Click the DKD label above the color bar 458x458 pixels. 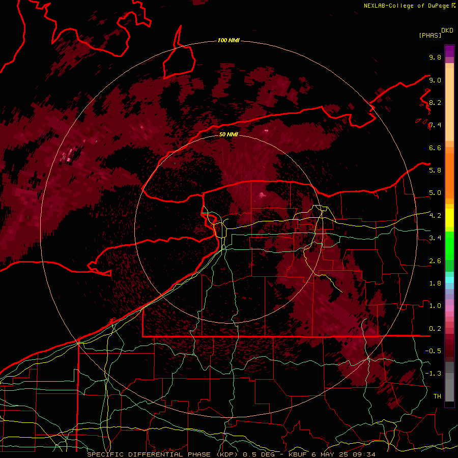tap(447, 31)
